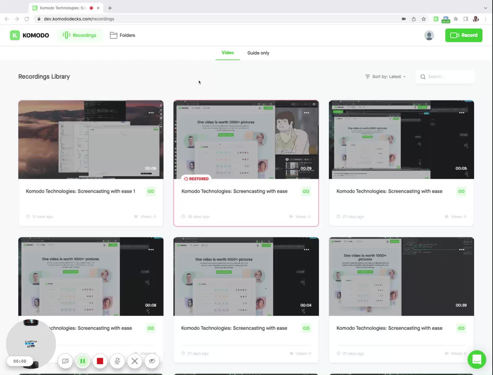493x375 pixels.
Task: Open the 00:05 recording thumbnail
Action: coord(402,139)
